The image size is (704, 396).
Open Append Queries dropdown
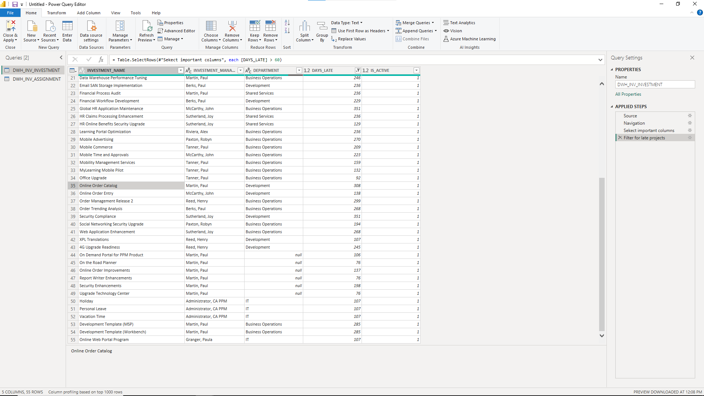[416, 31]
